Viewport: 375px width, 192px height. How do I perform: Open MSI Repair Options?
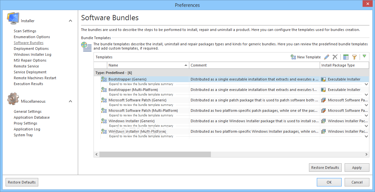30,60
